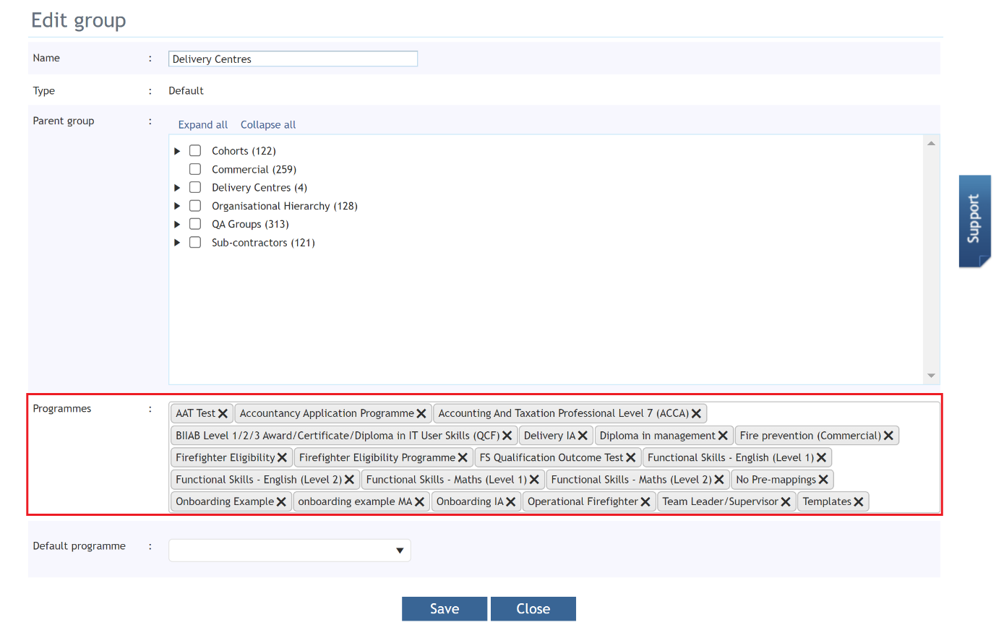The height and width of the screenshot is (630, 996).
Task: Remove Functional Skills Maths Level 1 tag
Action: point(534,480)
